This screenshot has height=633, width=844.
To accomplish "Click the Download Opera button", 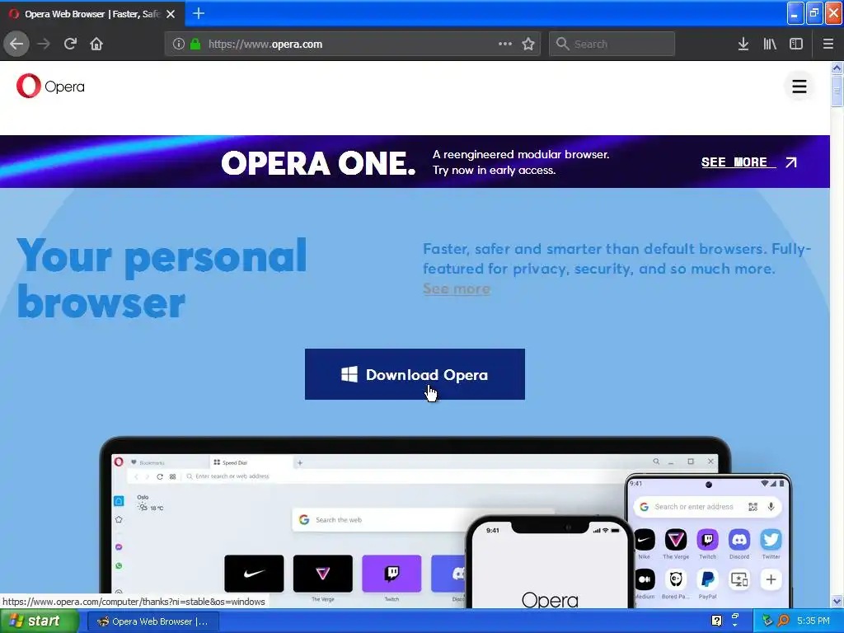I will 415,374.
